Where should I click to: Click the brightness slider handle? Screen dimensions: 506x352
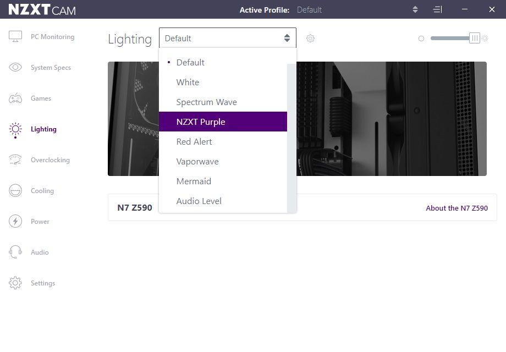point(474,38)
